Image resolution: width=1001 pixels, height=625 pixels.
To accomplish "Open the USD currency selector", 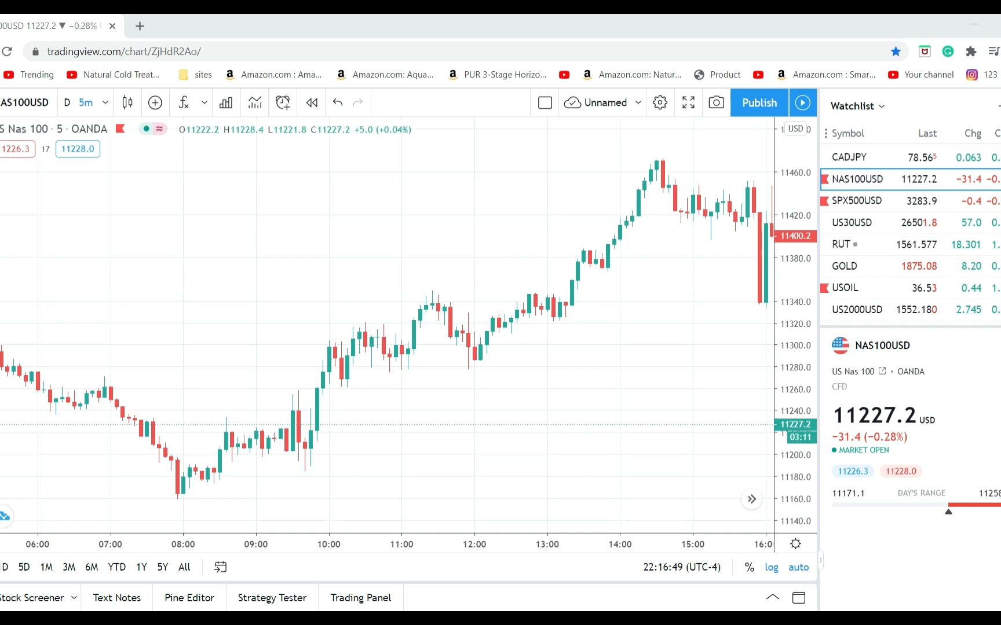I will [x=796, y=128].
